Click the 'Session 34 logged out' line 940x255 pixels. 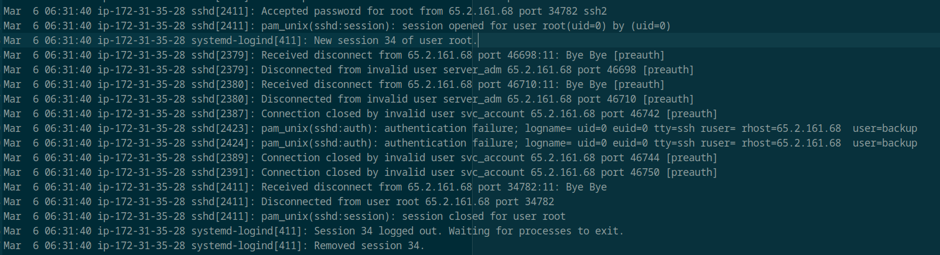coord(375,231)
